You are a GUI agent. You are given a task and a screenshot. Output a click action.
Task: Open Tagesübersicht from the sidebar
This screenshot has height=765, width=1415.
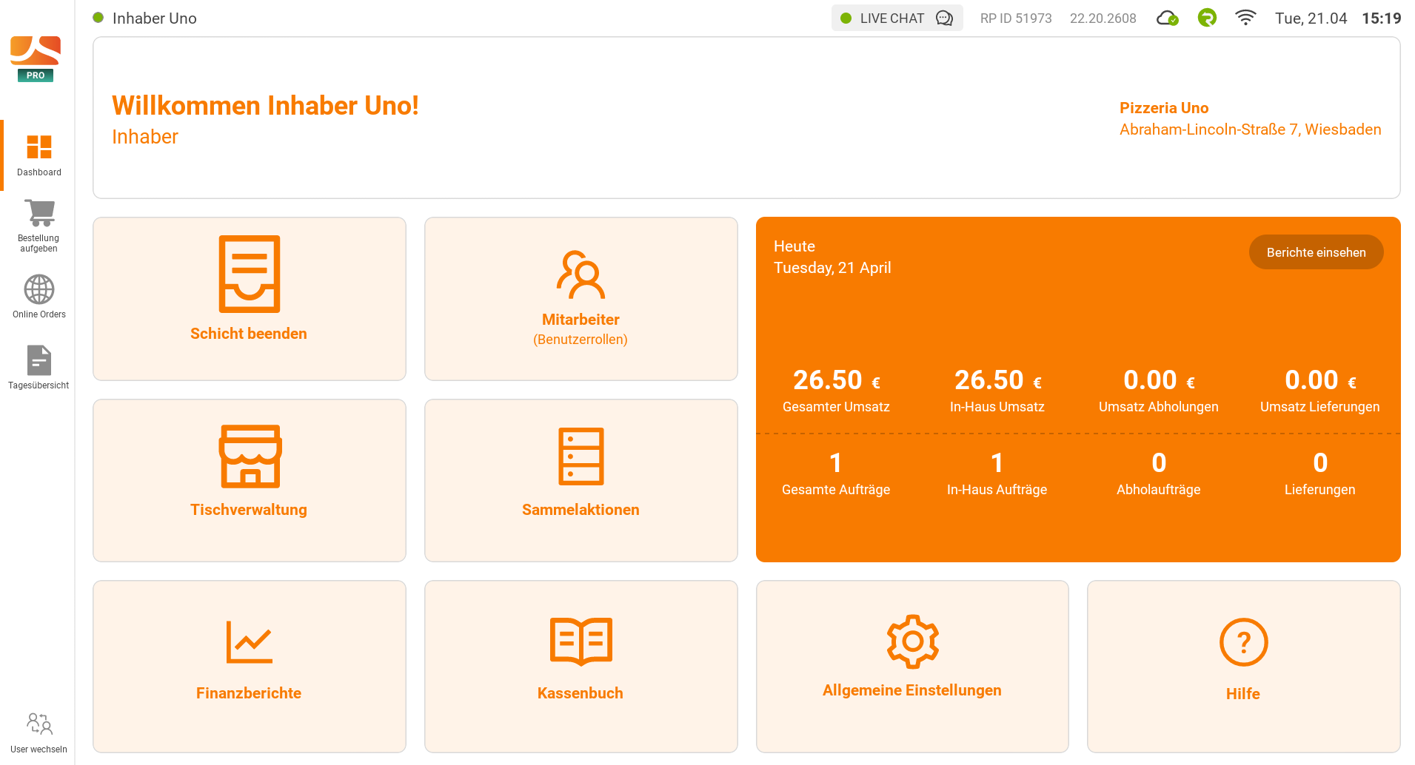tap(39, 365)
